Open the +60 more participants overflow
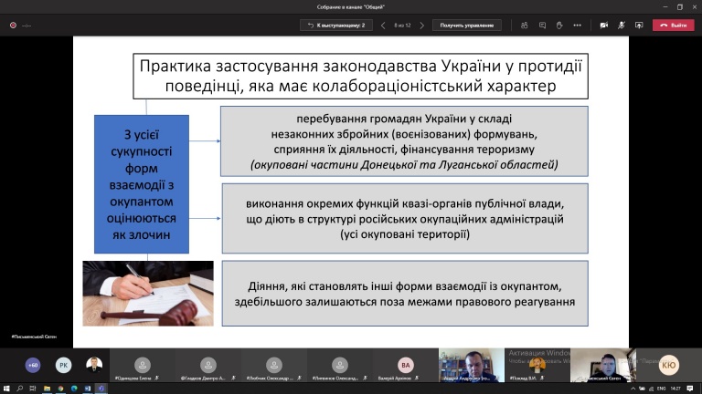702x394 pixels. (33, 365)
